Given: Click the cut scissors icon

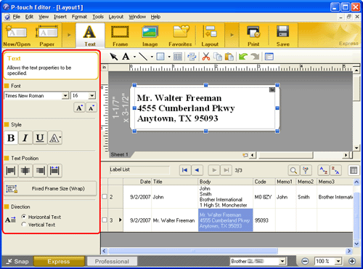Looking at the screenshot, I should tap(206, 57).
